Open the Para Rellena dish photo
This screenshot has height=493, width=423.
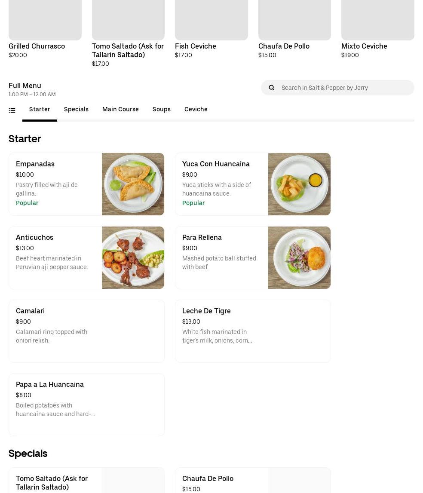299,257
